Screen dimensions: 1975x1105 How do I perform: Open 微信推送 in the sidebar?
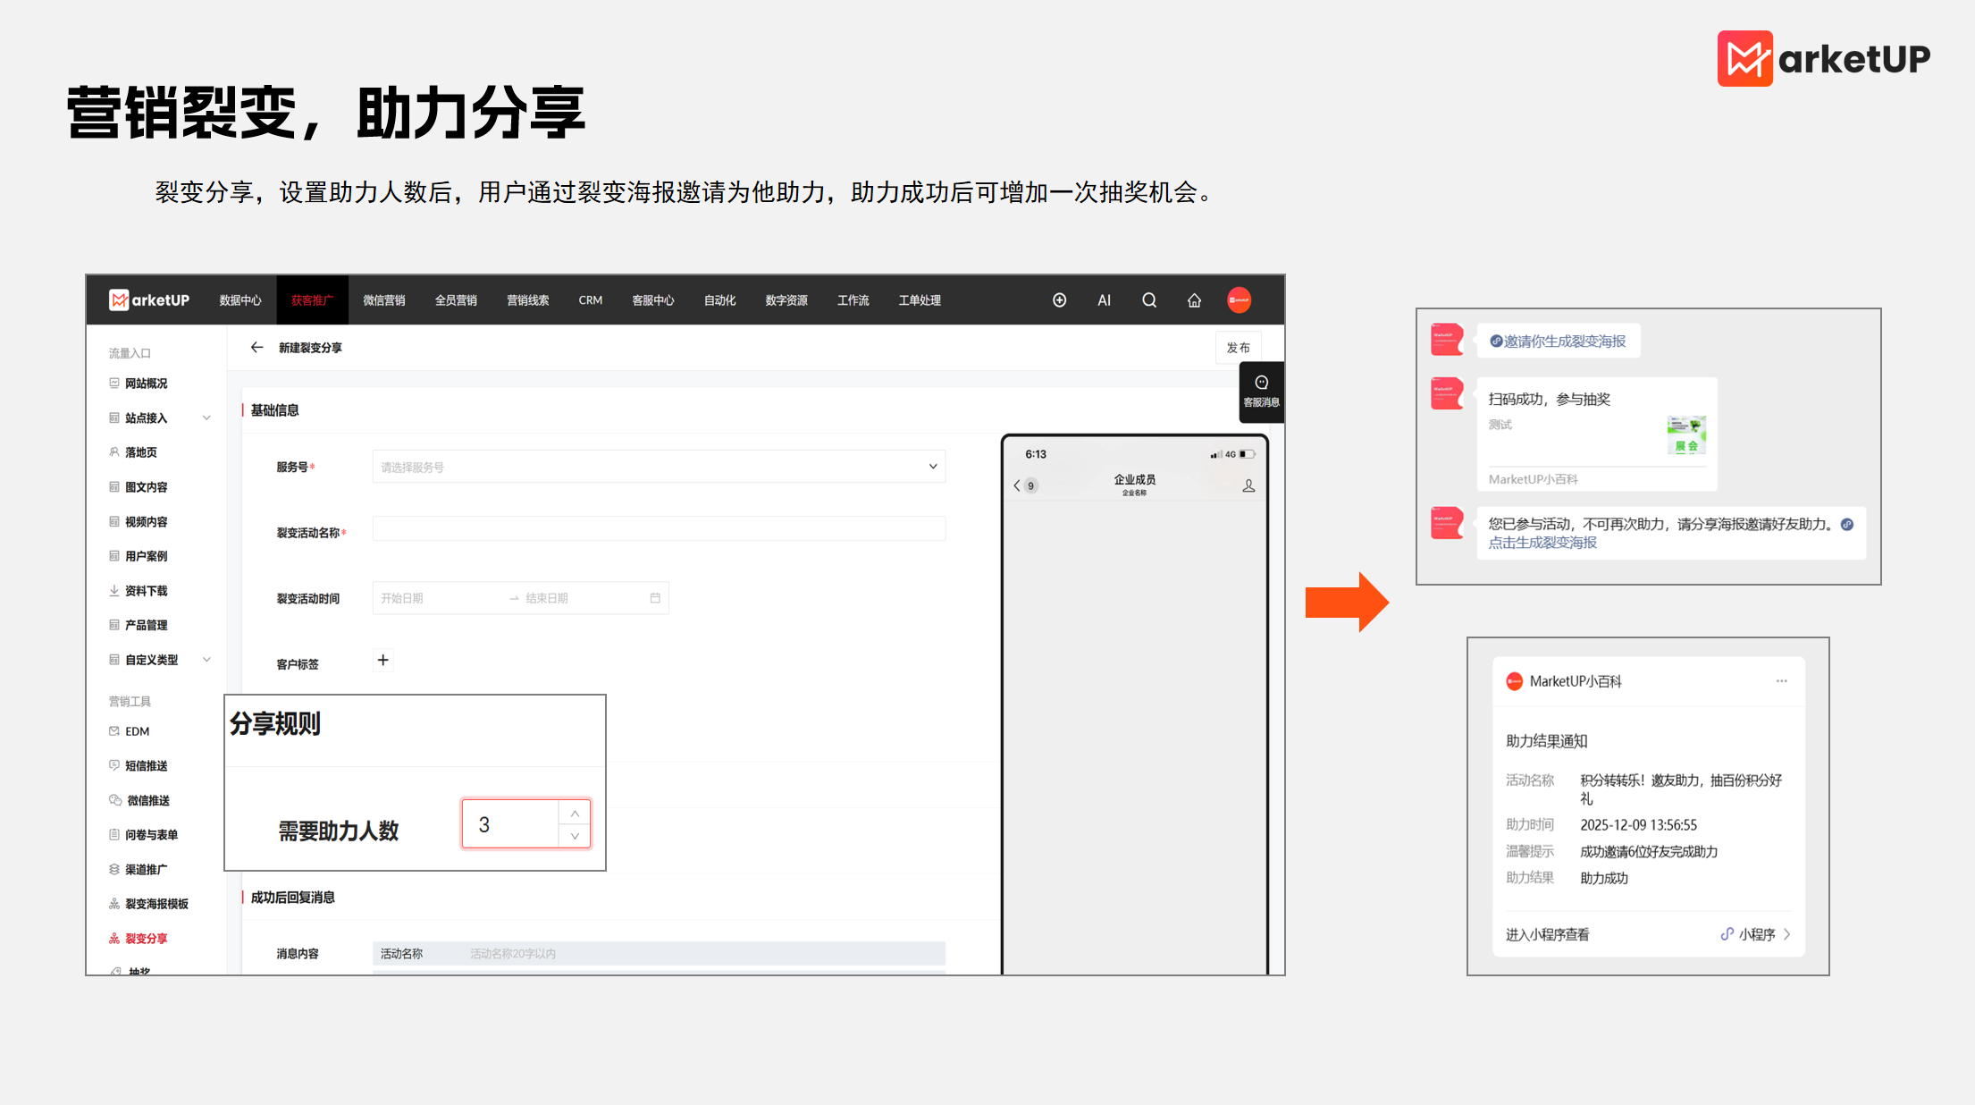point(147,800)
